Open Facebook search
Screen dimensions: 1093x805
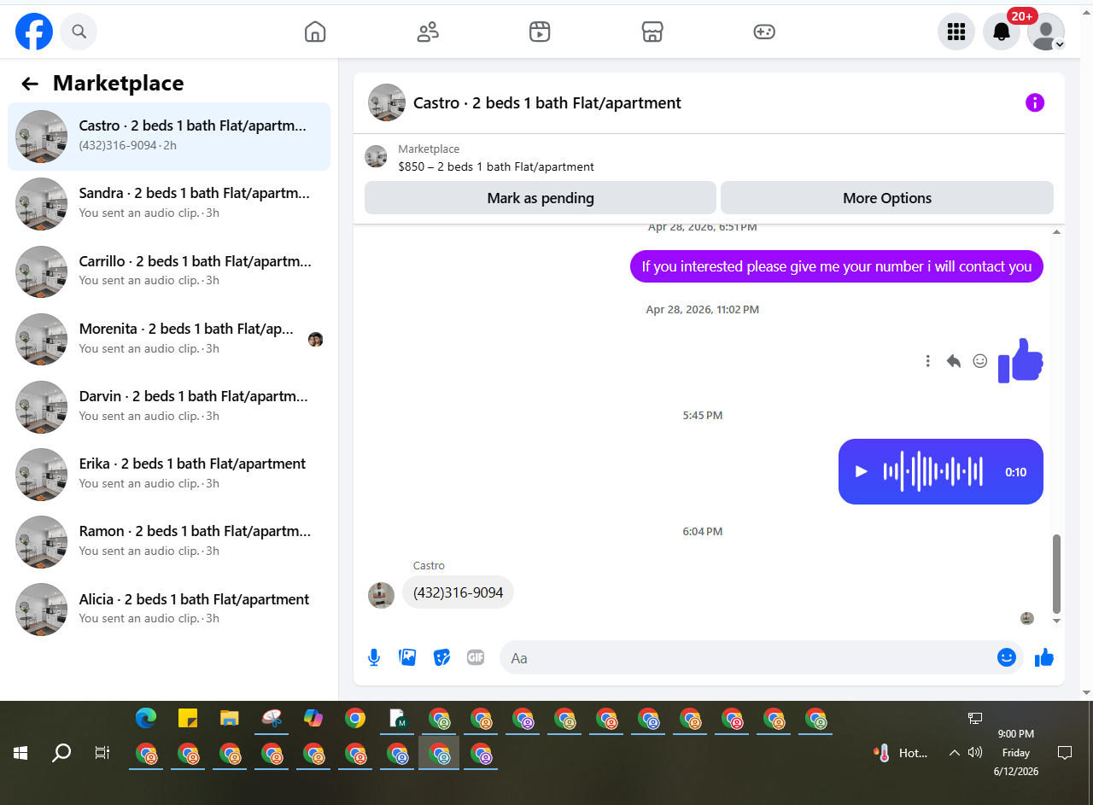79,32
